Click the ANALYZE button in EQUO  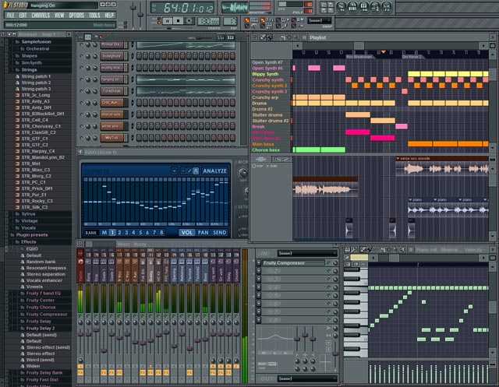[214, 171]
